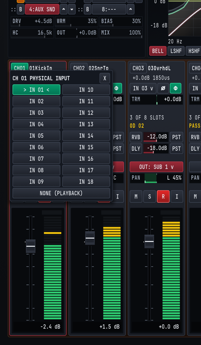
Task: Toggle the I button on CH02
Action: 118,197
